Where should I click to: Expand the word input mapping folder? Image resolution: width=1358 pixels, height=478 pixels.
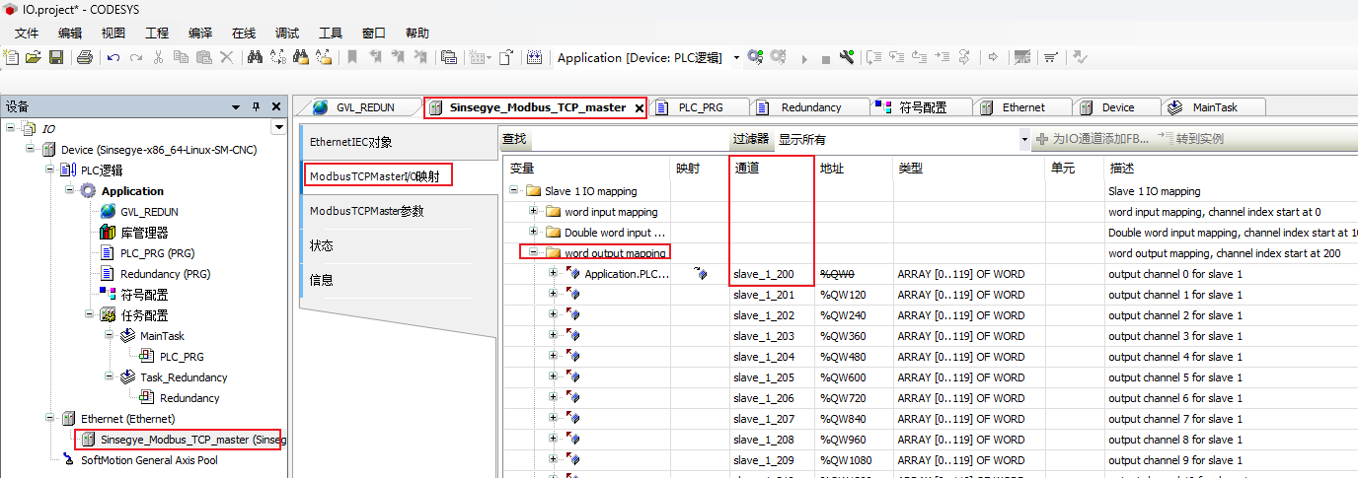(534, 212)
